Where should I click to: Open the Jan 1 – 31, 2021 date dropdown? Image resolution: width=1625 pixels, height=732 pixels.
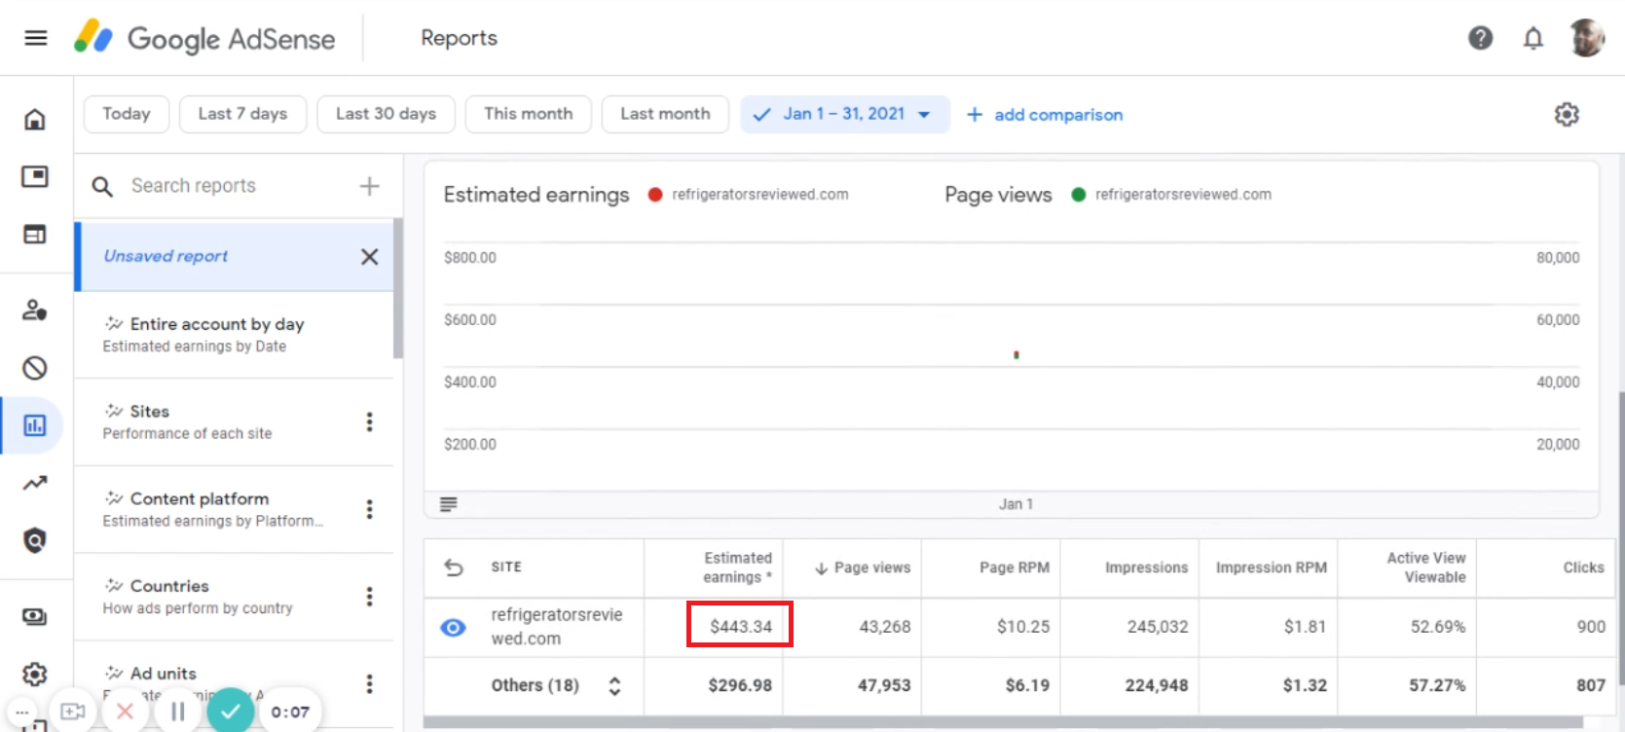coord(844,114)
